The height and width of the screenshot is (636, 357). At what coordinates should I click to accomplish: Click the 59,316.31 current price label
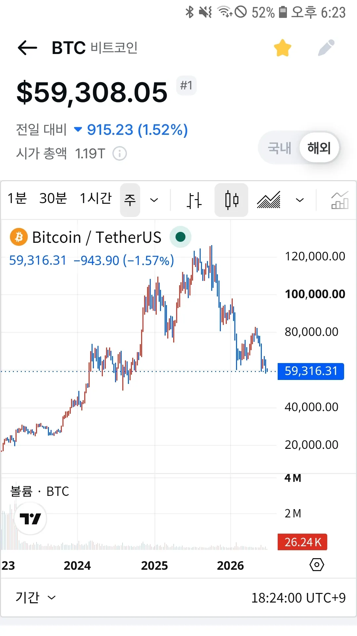[x=311, y=371]
